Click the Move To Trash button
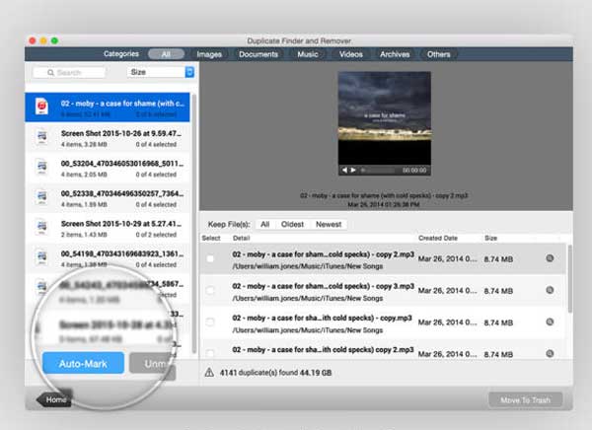This screenshot has height=430, width=592. pos(525,399)
